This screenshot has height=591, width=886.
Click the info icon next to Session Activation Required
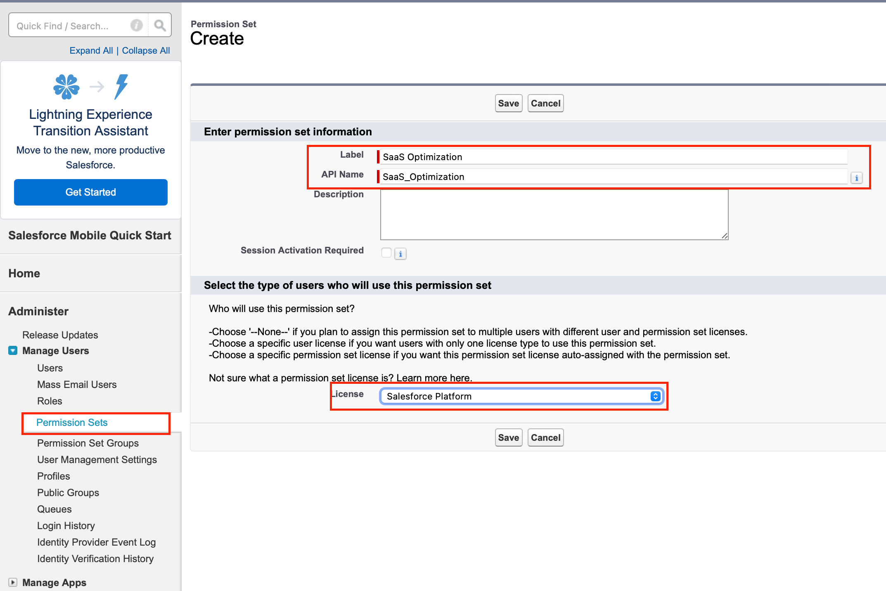click(400, 253)
